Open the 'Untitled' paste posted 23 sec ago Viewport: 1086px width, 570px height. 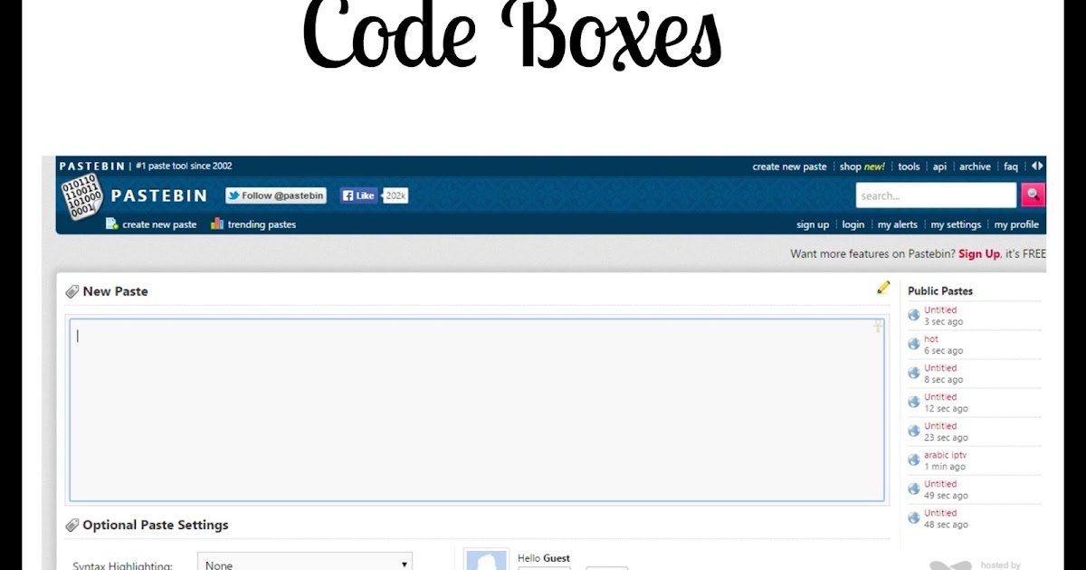click(x=940, y=426)
